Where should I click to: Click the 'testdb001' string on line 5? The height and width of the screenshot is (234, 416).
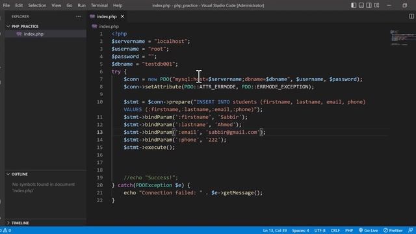(x=159, y=64)
